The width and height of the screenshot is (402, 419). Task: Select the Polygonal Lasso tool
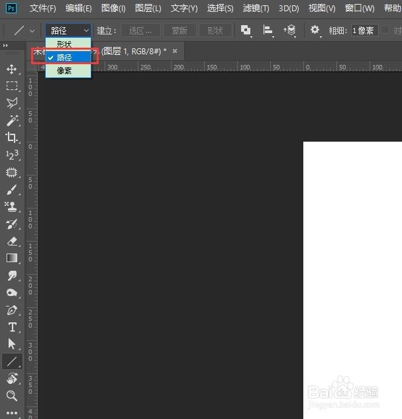click(x=12, y=103)
